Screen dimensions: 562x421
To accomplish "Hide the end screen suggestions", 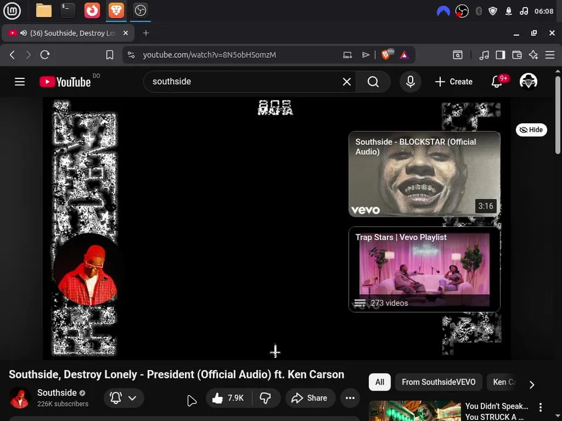I will click(x=531, y=130).
